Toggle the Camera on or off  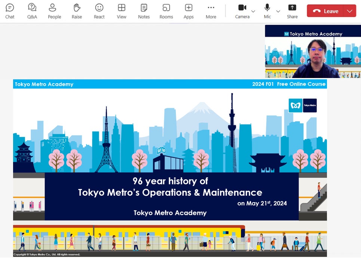242,11
